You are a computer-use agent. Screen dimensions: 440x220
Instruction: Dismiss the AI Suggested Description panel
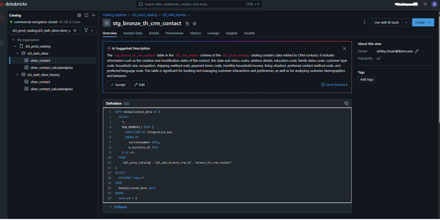[344, 49]
